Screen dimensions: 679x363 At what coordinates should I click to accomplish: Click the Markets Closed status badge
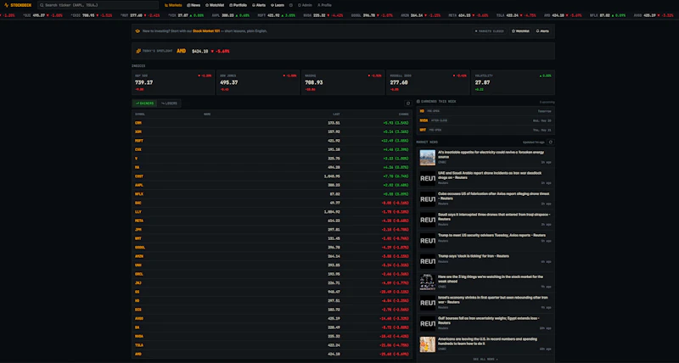pos(490,31)
